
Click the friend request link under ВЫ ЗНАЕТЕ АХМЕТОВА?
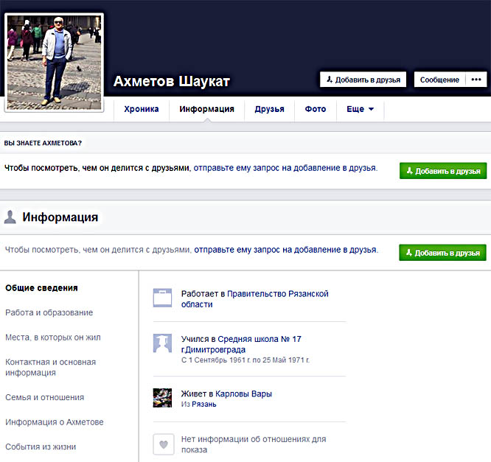pyautogui.click(x=285, y=168)
